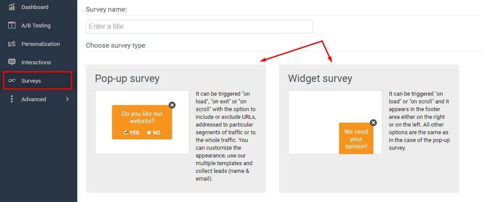Screen dimensions: 482x202
Task: Open the Personalization menu item
Action: [x=41, y=44]
